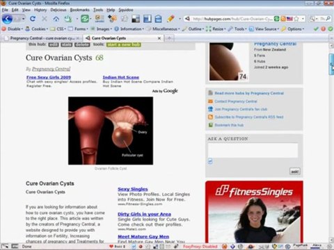334x250 pixels.
Task: Click the RSS feed icon in address bar
Action: click(283, 19)
